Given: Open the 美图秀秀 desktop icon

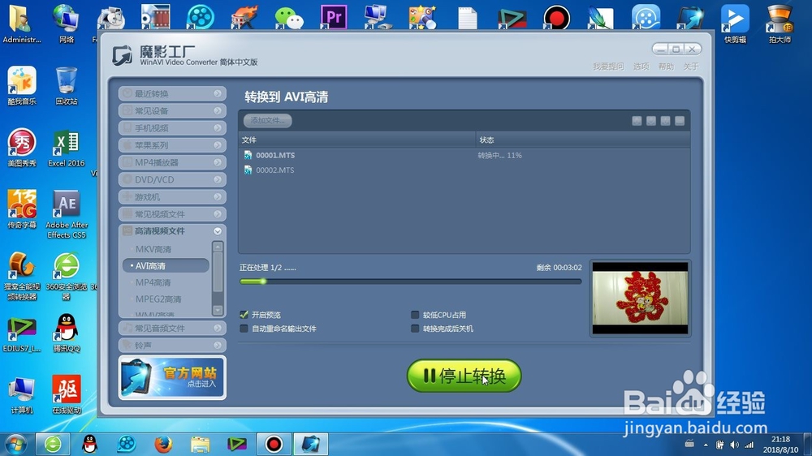Looking at the screenshot, I should (22, 148).
